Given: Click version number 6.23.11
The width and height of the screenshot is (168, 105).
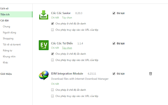Looking at the screenshot, I should coord(92,74).
